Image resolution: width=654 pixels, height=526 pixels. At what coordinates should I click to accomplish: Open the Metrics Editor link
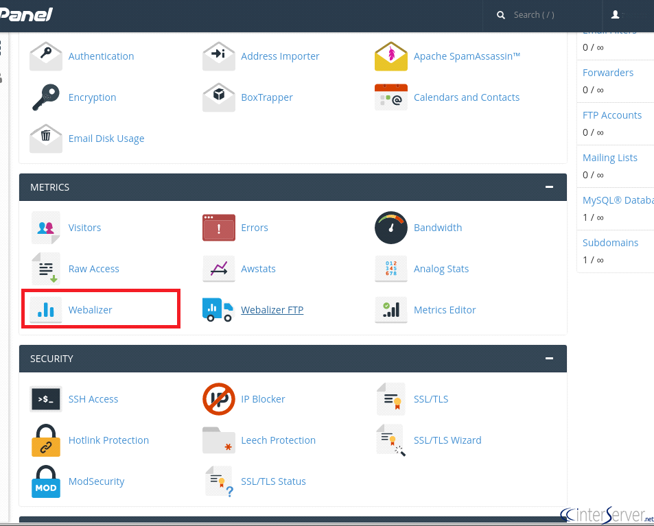pyautogui.click(x=445, y=310)
